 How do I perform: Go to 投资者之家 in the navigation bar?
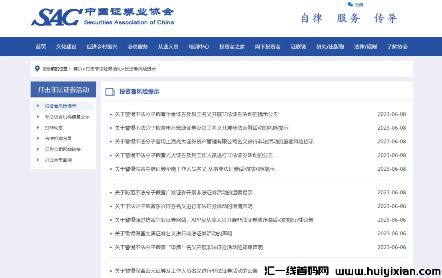[232, 47]
